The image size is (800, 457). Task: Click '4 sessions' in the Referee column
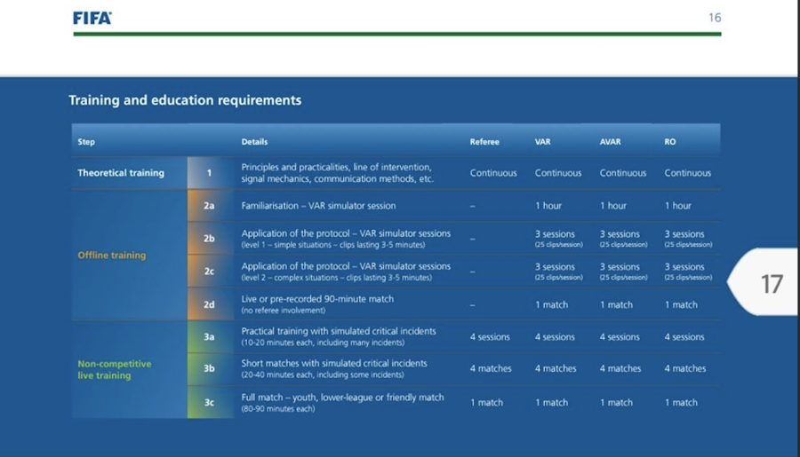490,337
